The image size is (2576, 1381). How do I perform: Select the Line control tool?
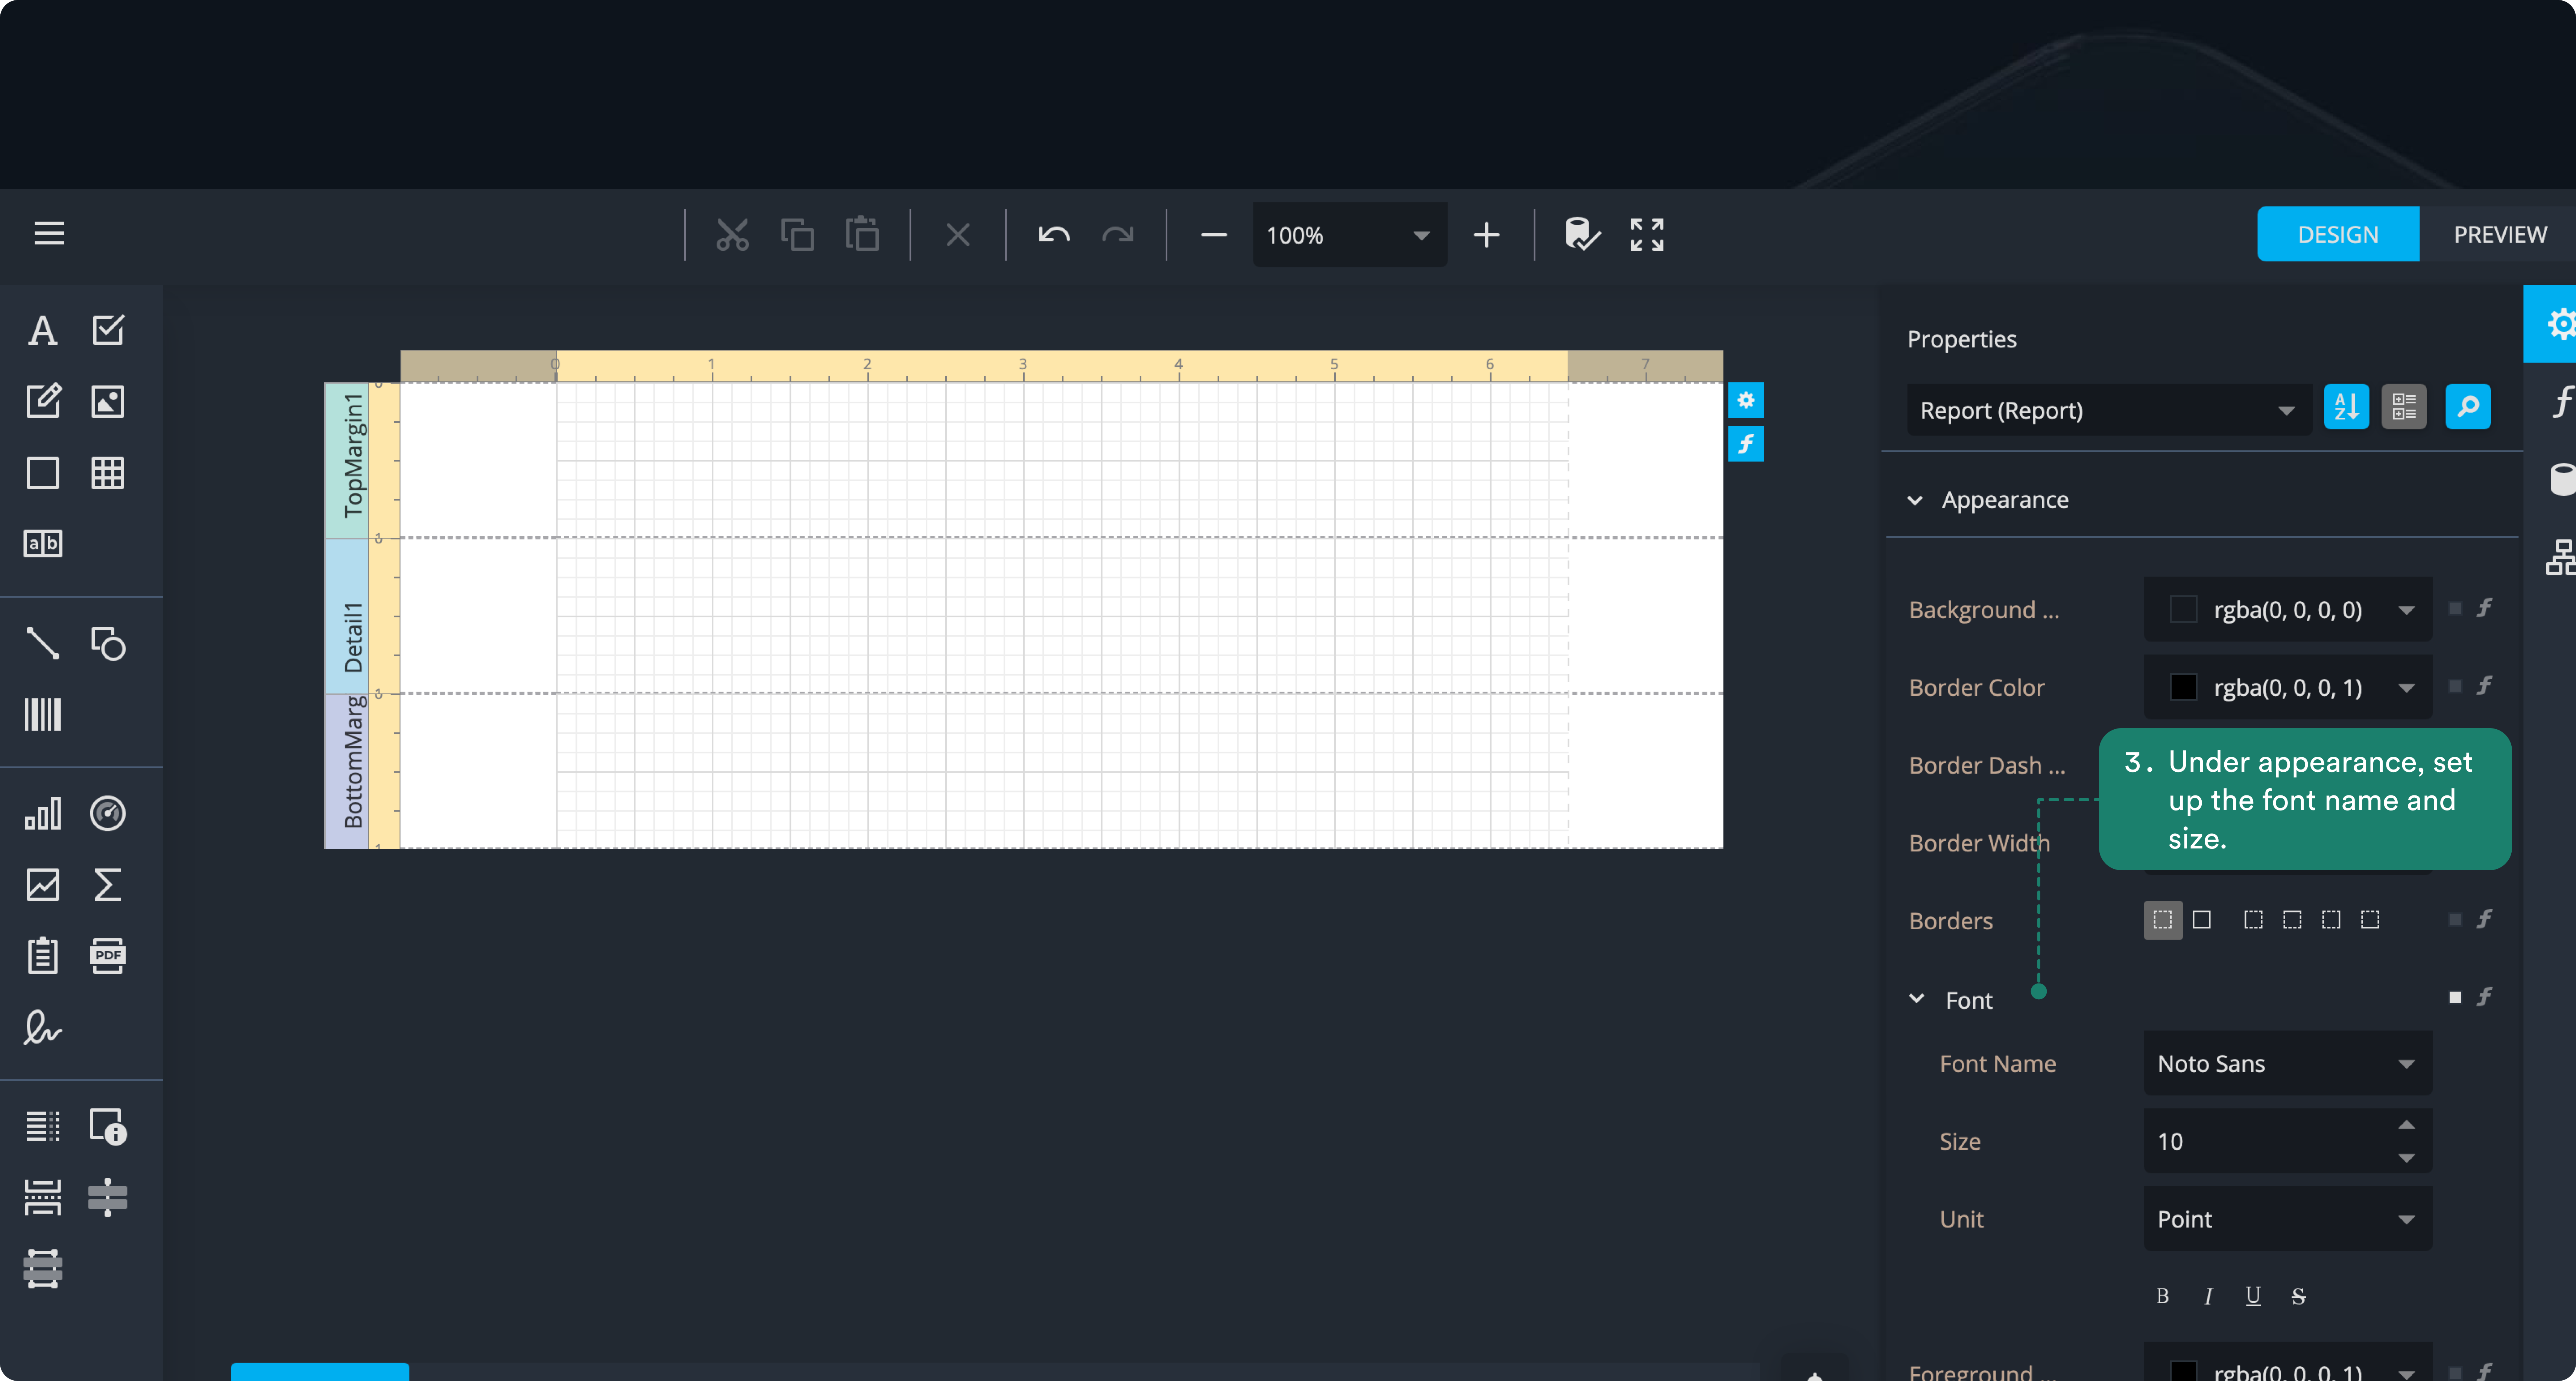(42, 643)
